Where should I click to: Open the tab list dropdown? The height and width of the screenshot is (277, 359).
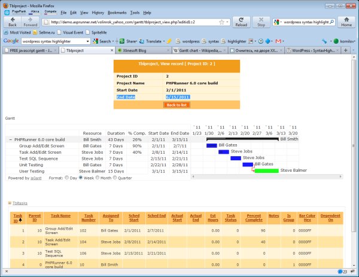(353, 50)
